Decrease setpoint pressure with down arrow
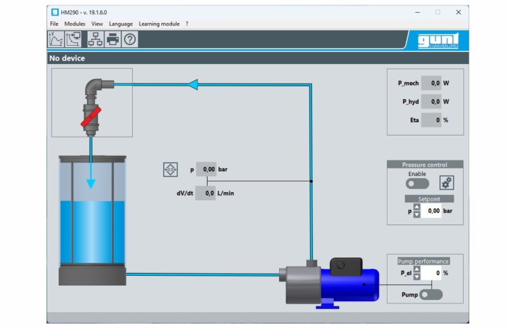 [417, 214]
